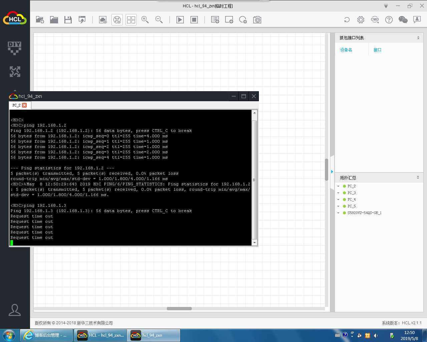This screenshot has width=427, height=342.
Task: Switch to HCL - hcl_94_zxn taskbar item
Action: click(x=100, y=335)
